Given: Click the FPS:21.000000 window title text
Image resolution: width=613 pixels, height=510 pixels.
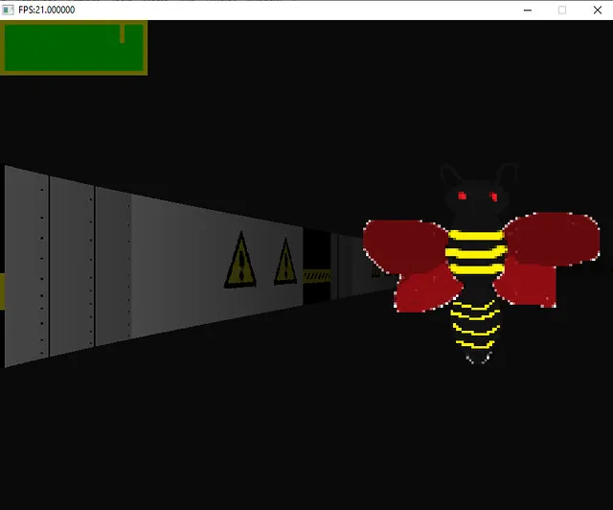Looking at the screenshot, I should tap(47, 10).
